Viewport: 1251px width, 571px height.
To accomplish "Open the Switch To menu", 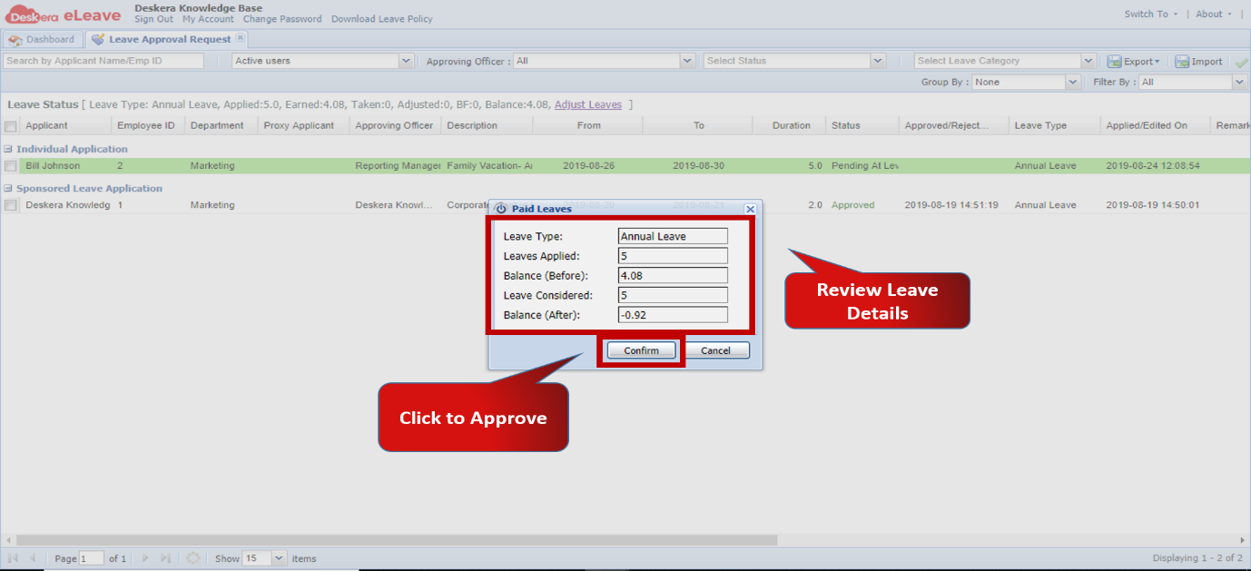I will click(1151, 14).
